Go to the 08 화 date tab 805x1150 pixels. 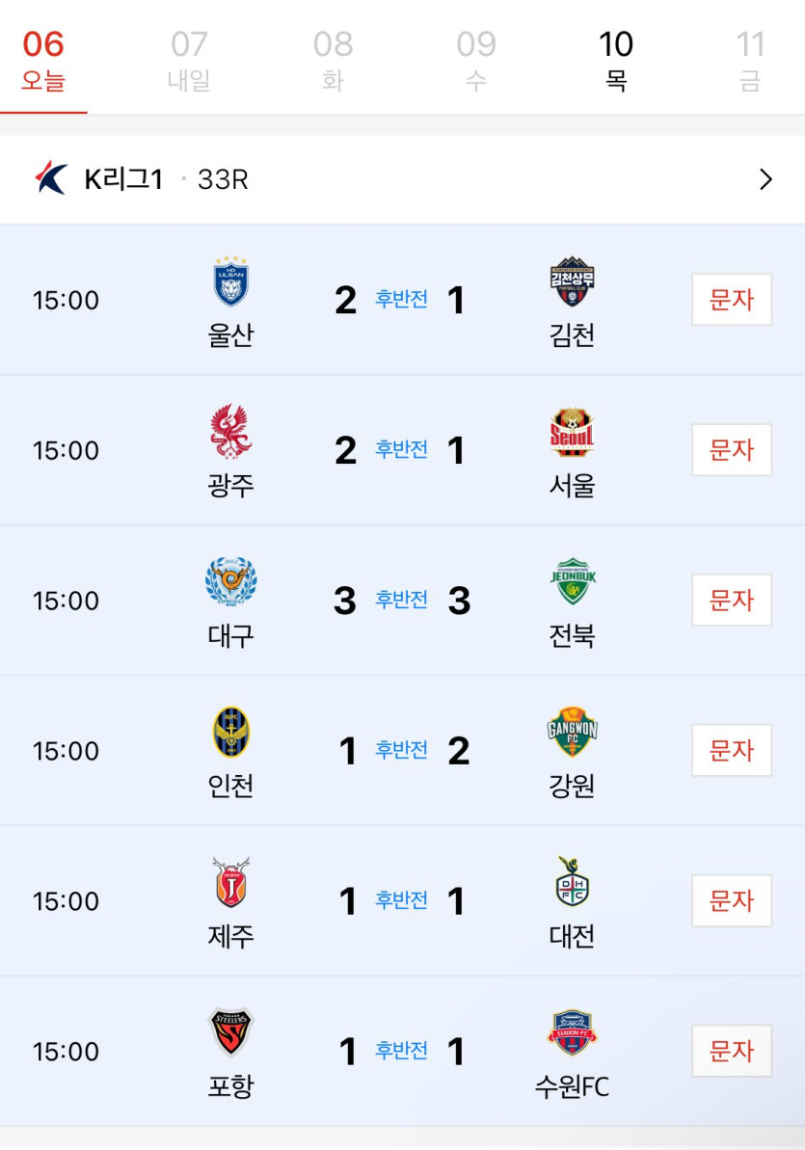click(x=333, y=60)
